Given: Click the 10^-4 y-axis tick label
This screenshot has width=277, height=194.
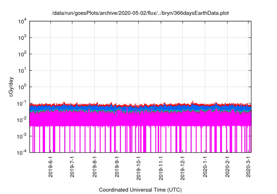Looking at the screenshot, I should click(22, 152).
